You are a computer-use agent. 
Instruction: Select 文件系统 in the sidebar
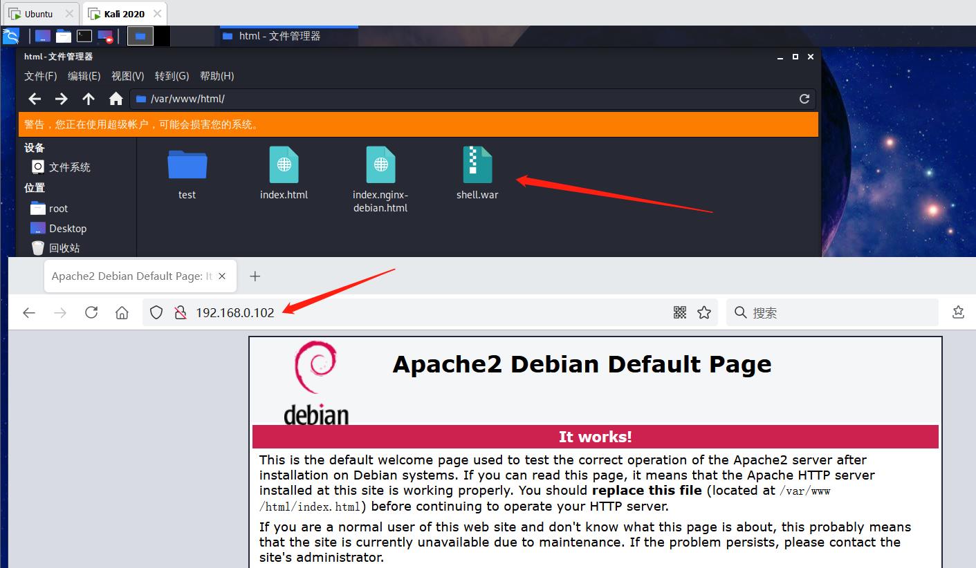pyautogui.click(x=61, y=167)
